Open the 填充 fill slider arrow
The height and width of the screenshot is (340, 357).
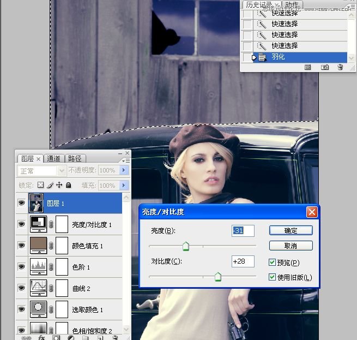124,186
